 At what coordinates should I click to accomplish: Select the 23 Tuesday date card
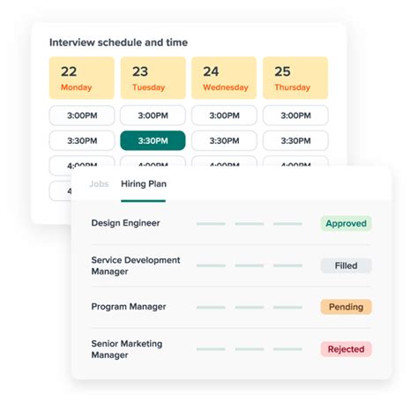point(153,78)
